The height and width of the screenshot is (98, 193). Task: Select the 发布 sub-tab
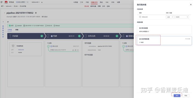point(103,6)
